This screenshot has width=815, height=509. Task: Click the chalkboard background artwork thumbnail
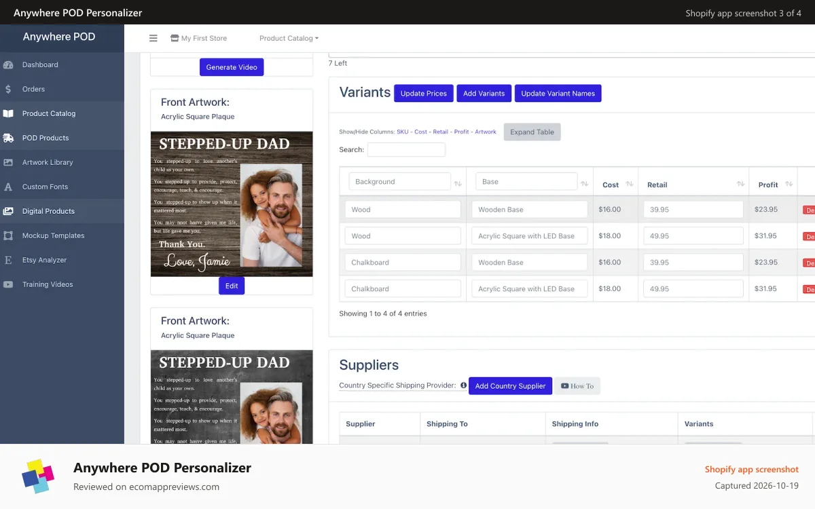coord(232,397)
